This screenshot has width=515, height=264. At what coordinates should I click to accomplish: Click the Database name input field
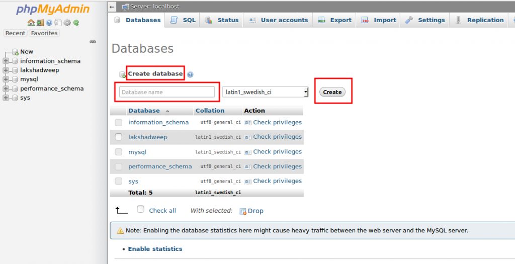pyautogui.click(x=167, y=92)
